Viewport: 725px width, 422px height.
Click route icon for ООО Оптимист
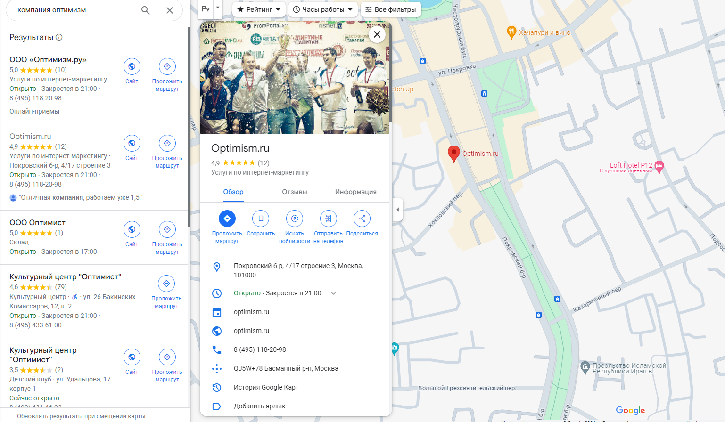coord(167,229)
